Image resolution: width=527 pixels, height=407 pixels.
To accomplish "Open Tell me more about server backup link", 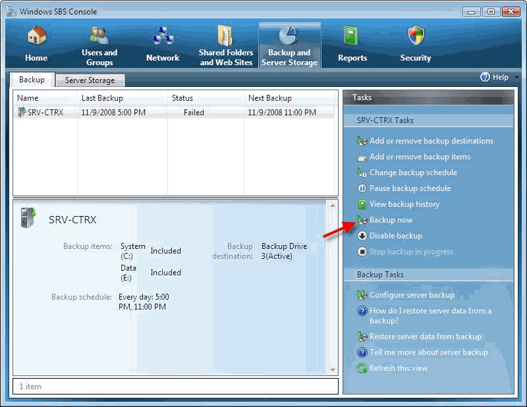I will click(429, 352).
